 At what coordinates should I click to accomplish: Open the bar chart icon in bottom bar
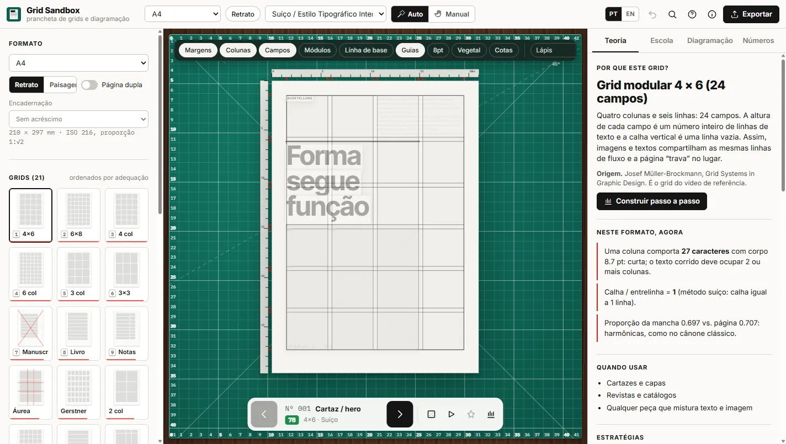tap(491, 414)
